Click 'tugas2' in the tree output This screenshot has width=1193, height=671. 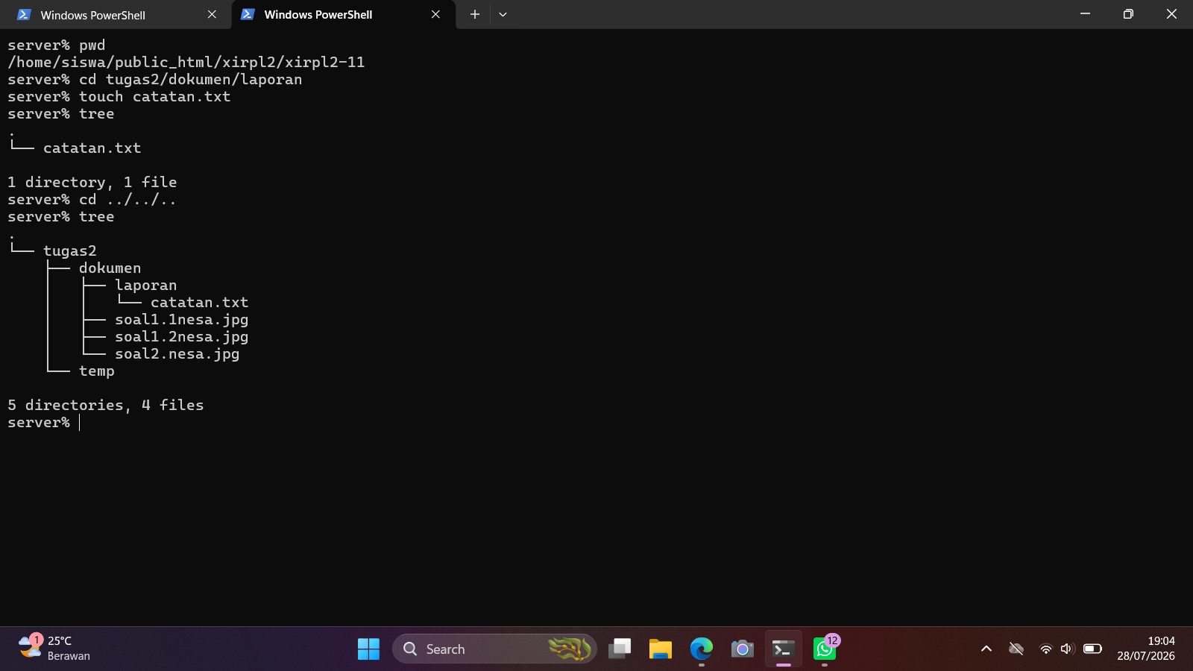point(69,251)
